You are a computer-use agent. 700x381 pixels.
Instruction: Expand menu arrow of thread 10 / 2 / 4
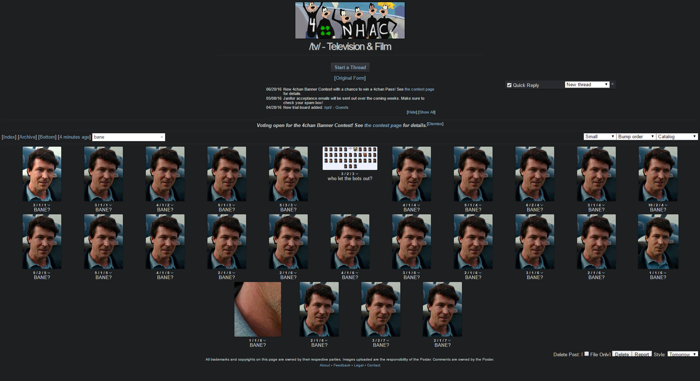pyautogui.click(x=666, y=205)
